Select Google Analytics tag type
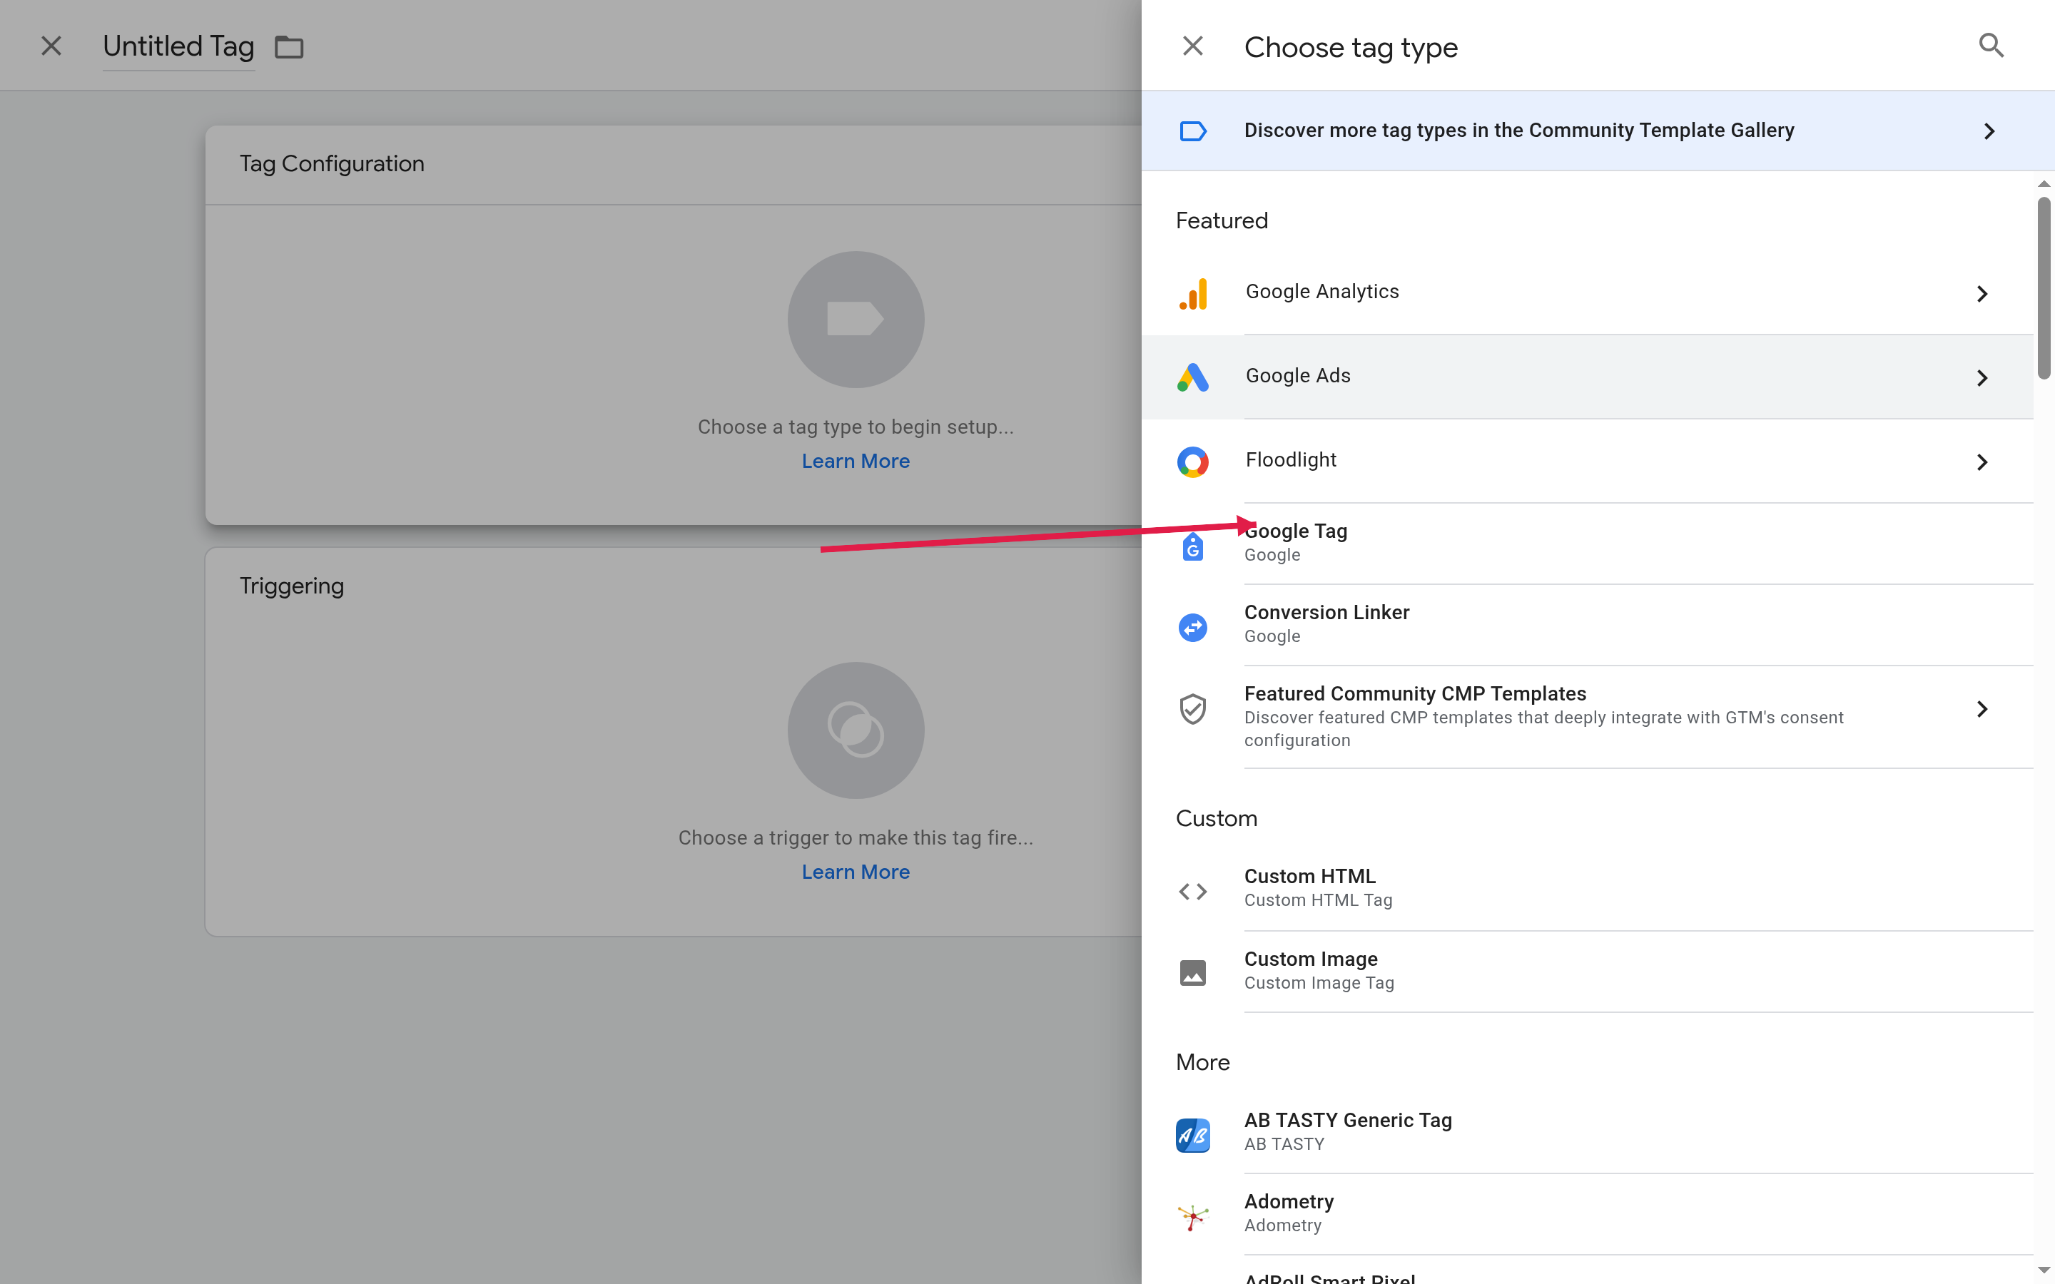This screenshot has height=1284, width=2055. tap(1587, 292)
